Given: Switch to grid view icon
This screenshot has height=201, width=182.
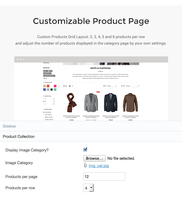Looking at the screenshot, I should pos(70,86).
